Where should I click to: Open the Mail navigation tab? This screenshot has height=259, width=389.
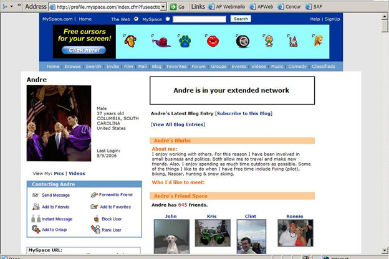pyautogui.click(x=142, y=67)
